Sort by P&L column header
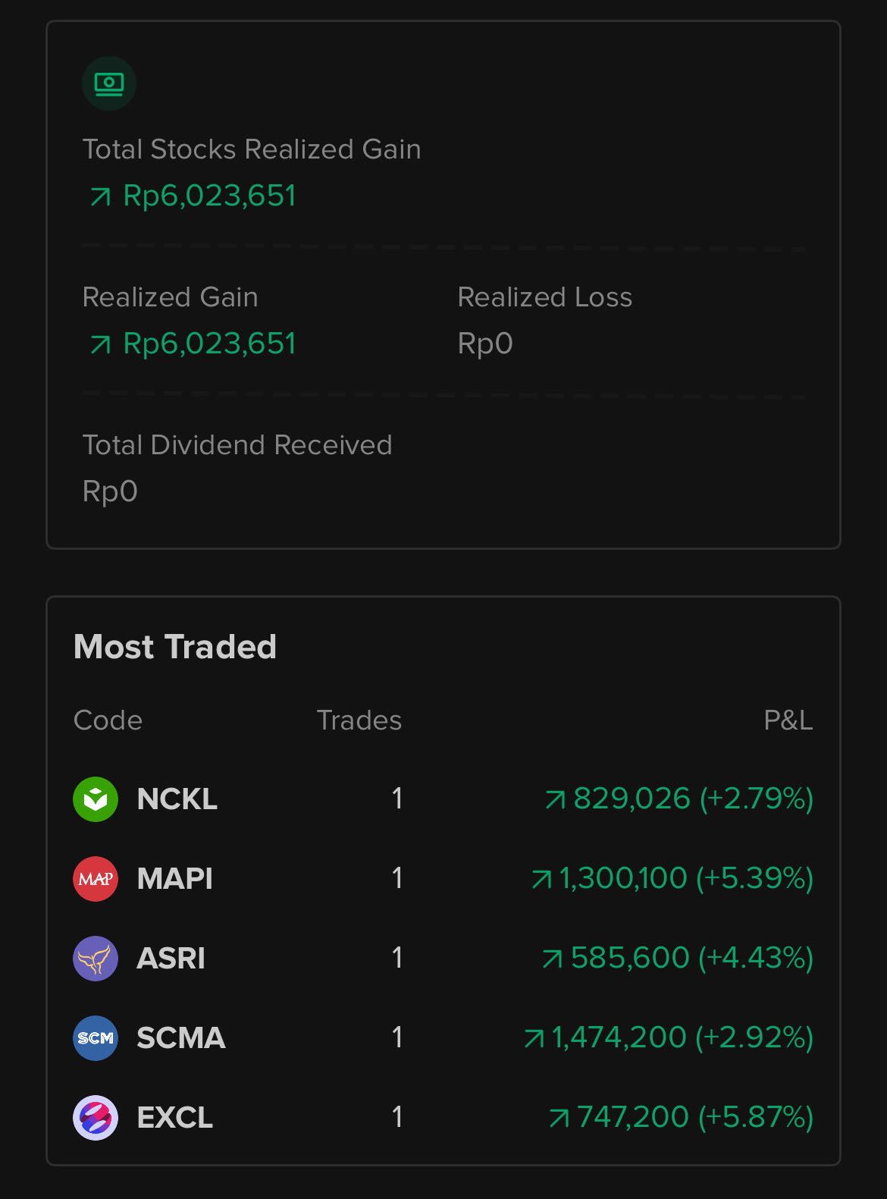Viewport: 887px width, 1199px height. [x=788, y=720]
